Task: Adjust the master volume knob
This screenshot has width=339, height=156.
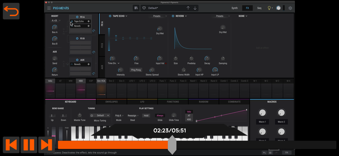Action: point(278,8)
